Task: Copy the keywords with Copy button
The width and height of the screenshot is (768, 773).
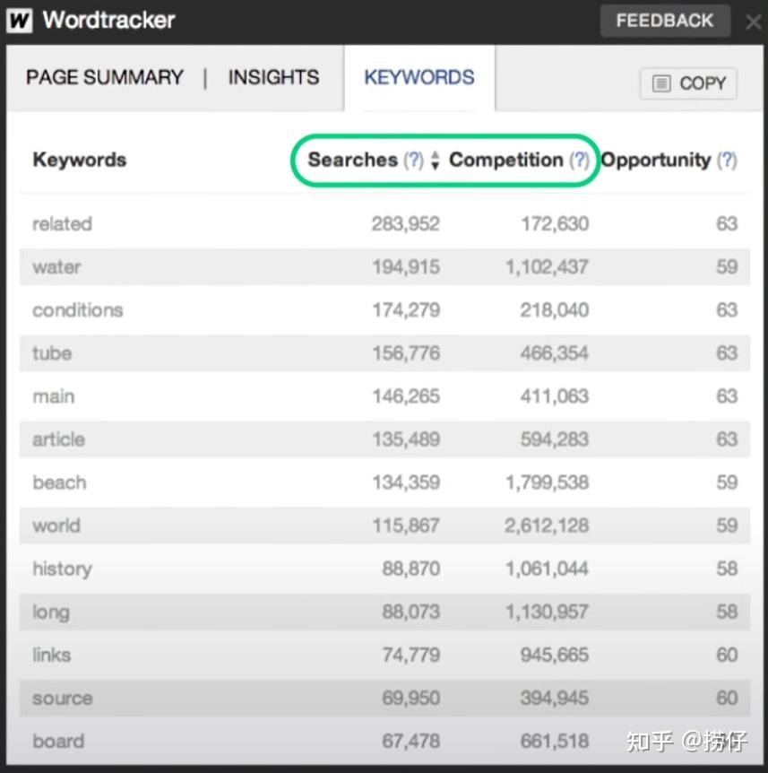Action: pos(688,83)
